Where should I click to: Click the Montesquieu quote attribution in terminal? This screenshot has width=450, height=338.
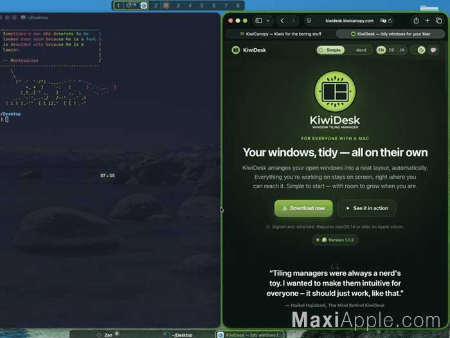pyautogui.click(x=21, y=60)
